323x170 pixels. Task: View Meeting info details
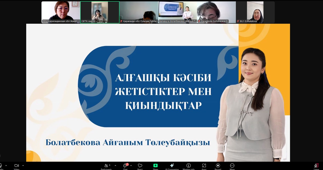[x=189, y=166]
